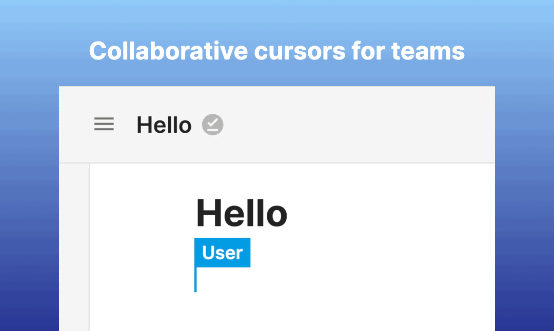Click the gray saved checkmark icon

point(212,125)
